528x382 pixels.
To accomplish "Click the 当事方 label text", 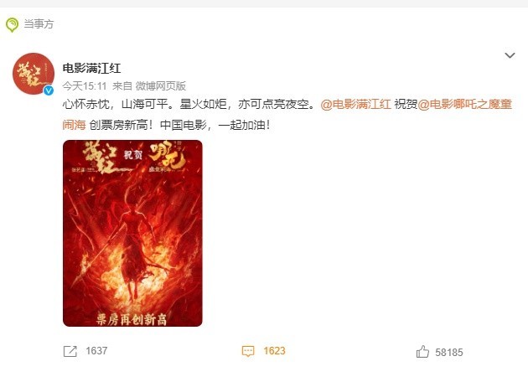I will (39, 24).
